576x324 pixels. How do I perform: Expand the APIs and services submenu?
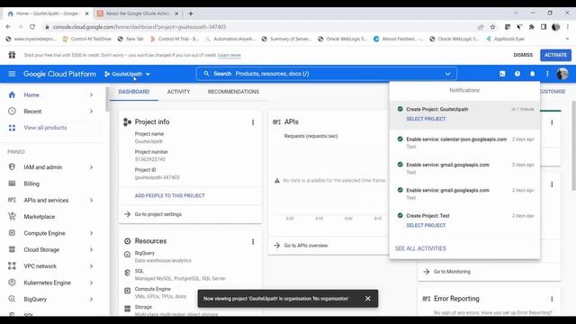[91, 200]
